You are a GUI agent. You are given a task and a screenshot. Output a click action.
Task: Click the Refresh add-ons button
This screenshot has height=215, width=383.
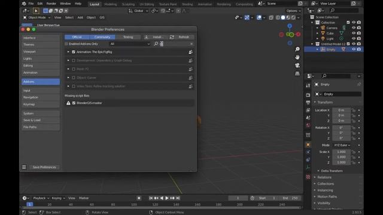point(181,37)
